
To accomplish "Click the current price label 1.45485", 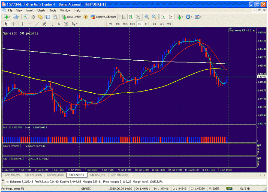I will click(x=262, y=77).
